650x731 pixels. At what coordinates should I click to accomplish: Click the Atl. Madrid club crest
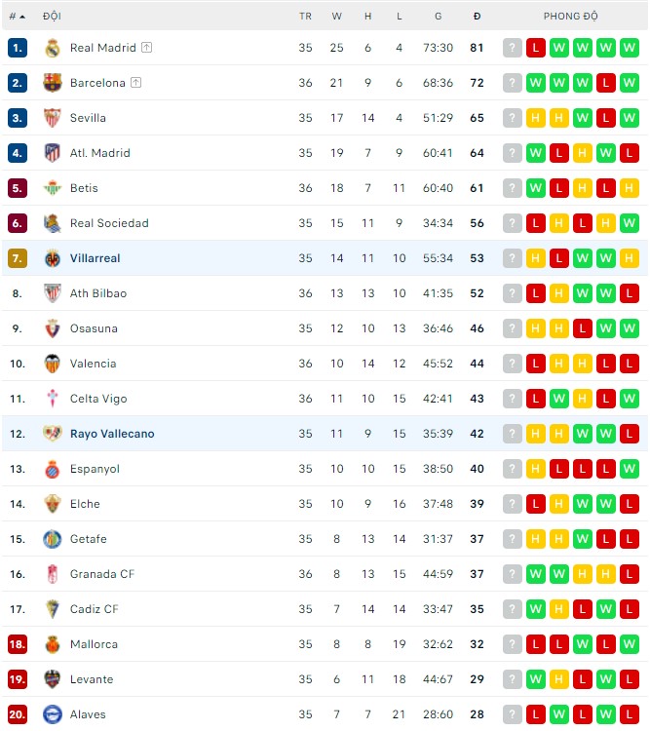point(53,153)
